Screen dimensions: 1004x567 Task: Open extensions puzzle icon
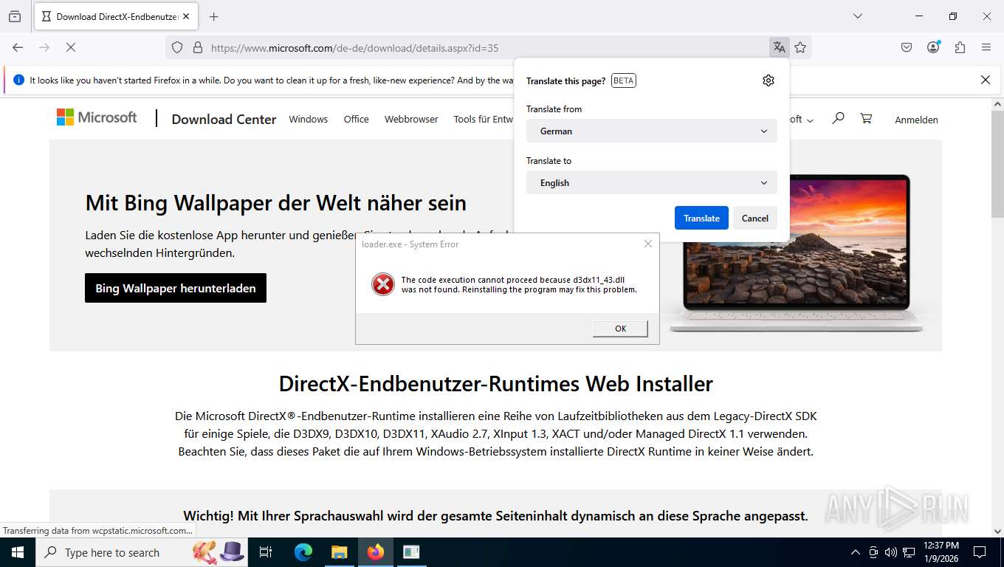(x=960, y=47)
